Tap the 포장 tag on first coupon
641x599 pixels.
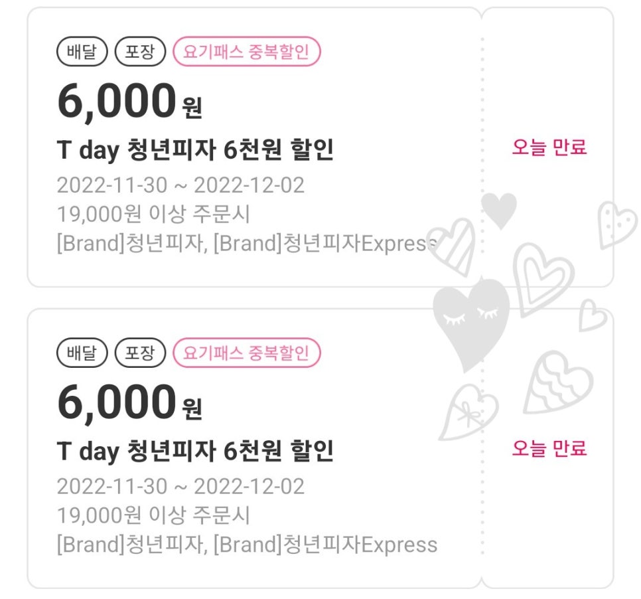pos(140,52)
